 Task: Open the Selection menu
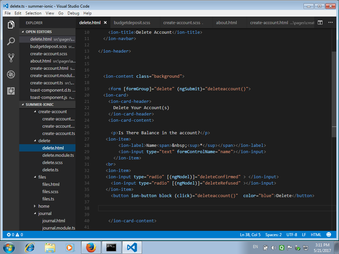point(33,13)
